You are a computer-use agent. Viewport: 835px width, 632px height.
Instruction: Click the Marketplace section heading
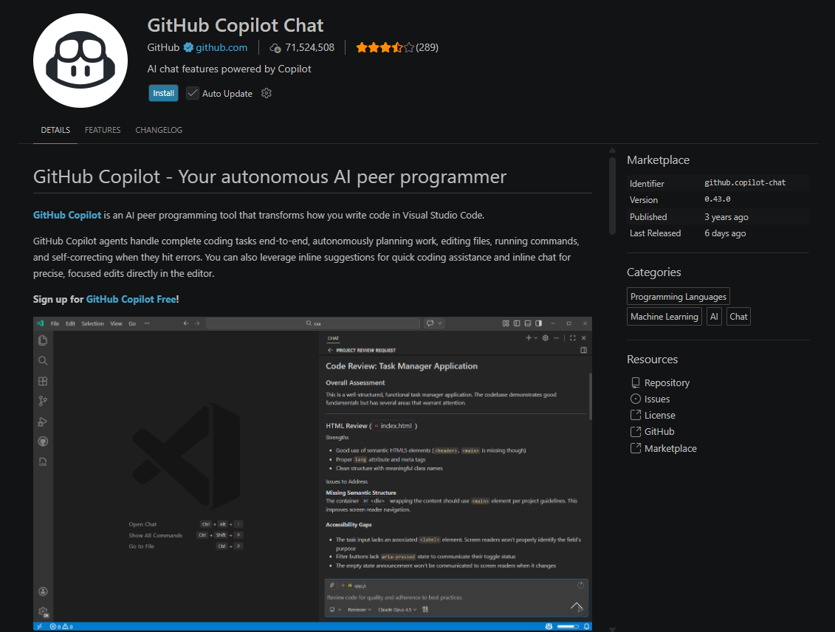pos(659,159)
